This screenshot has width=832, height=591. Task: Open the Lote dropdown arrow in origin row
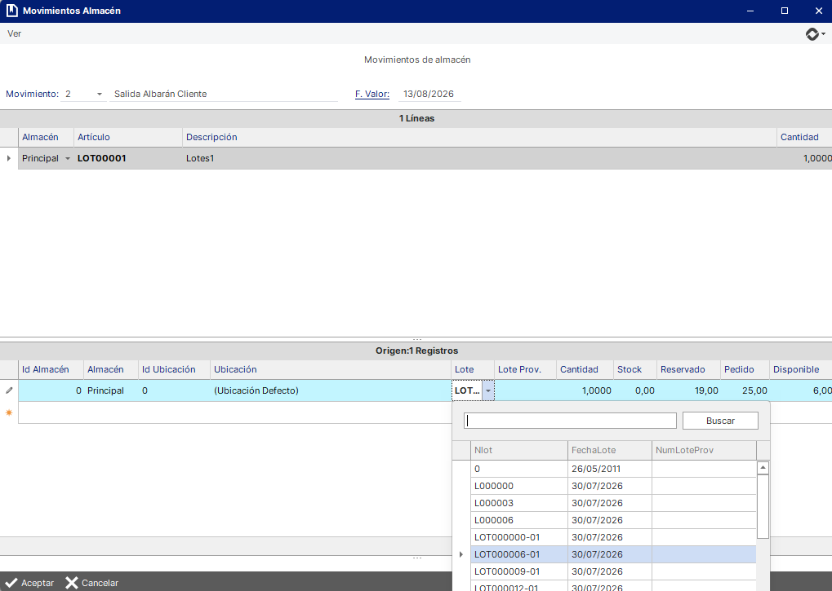pyautogui.click(x=487, y=390)
